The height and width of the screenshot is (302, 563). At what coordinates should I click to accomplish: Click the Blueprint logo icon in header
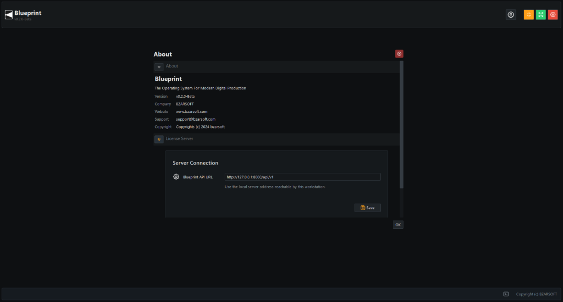pyautogui.click(x=8, y=15)
